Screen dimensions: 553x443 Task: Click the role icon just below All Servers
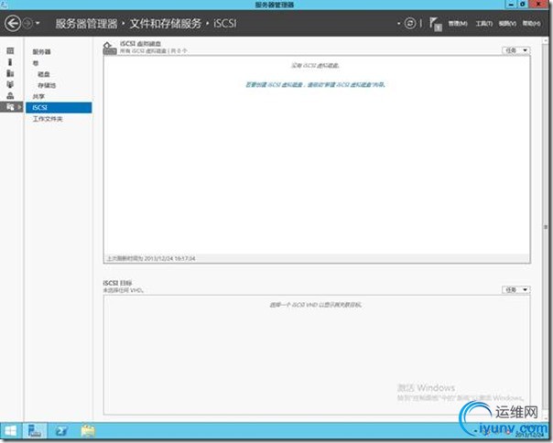coord(10,84)
